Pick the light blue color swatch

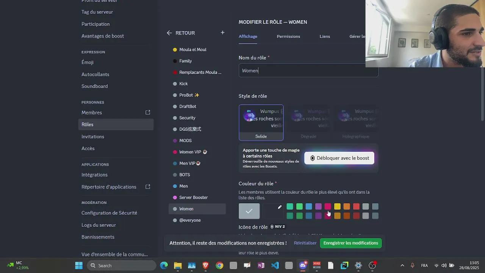coord(309,207)
